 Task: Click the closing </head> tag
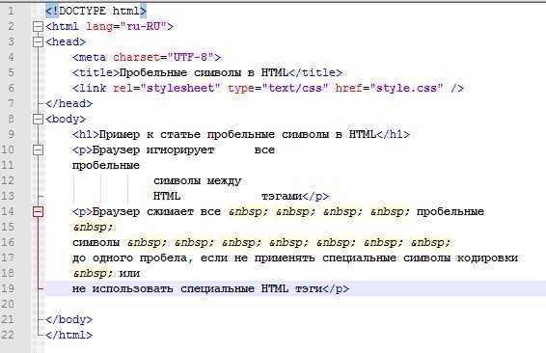[68, 104]
